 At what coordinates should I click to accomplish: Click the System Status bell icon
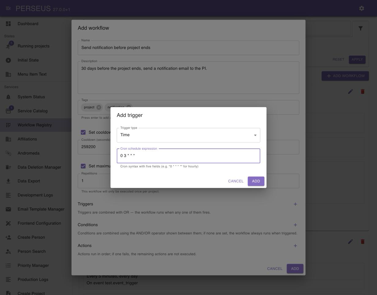tap(8, 97)
